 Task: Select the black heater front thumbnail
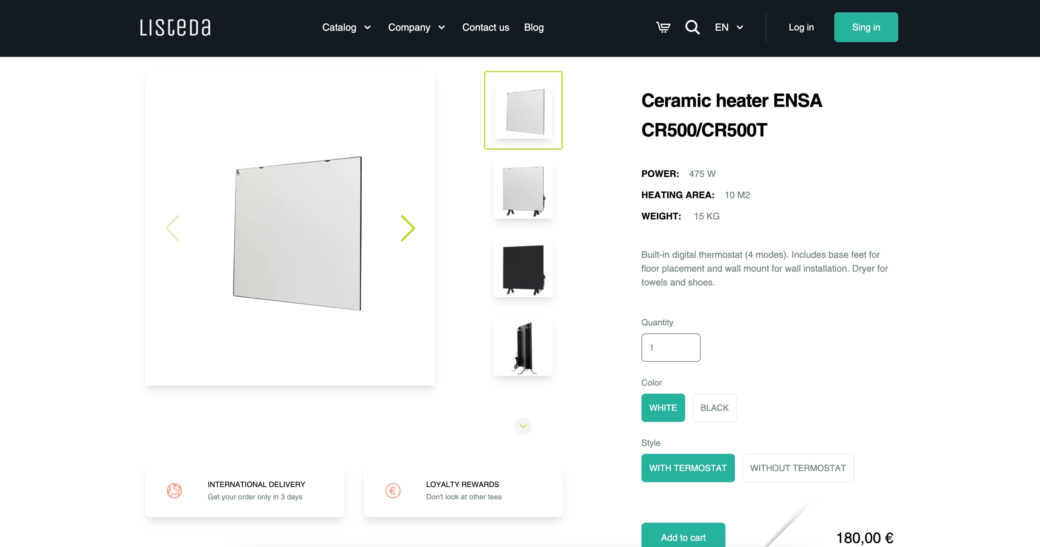[x=523, y=268]
